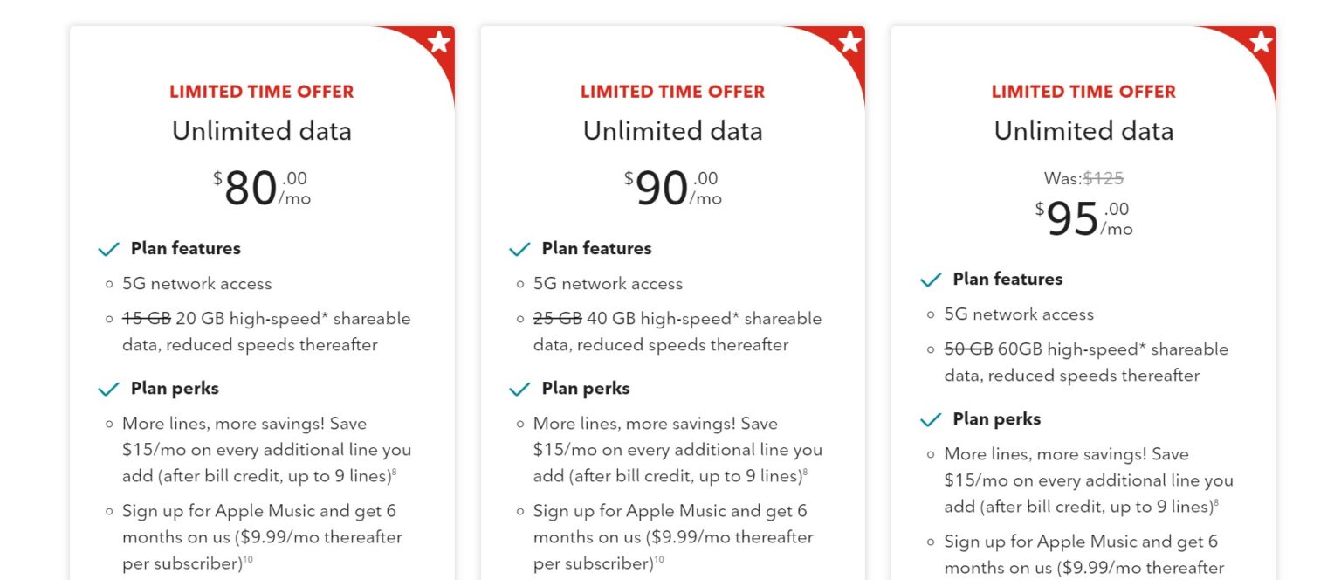Screen dimensions: 1341x580
Task: Open footnote 8 in the $95 plan
Action: (1216, 503)
